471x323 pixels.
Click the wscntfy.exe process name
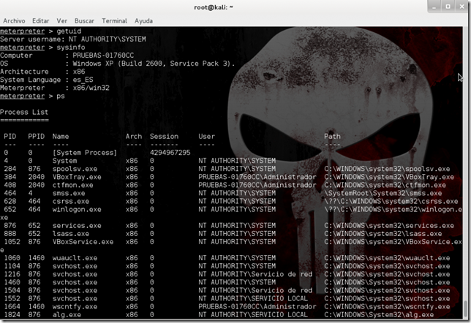click(75, 307)
